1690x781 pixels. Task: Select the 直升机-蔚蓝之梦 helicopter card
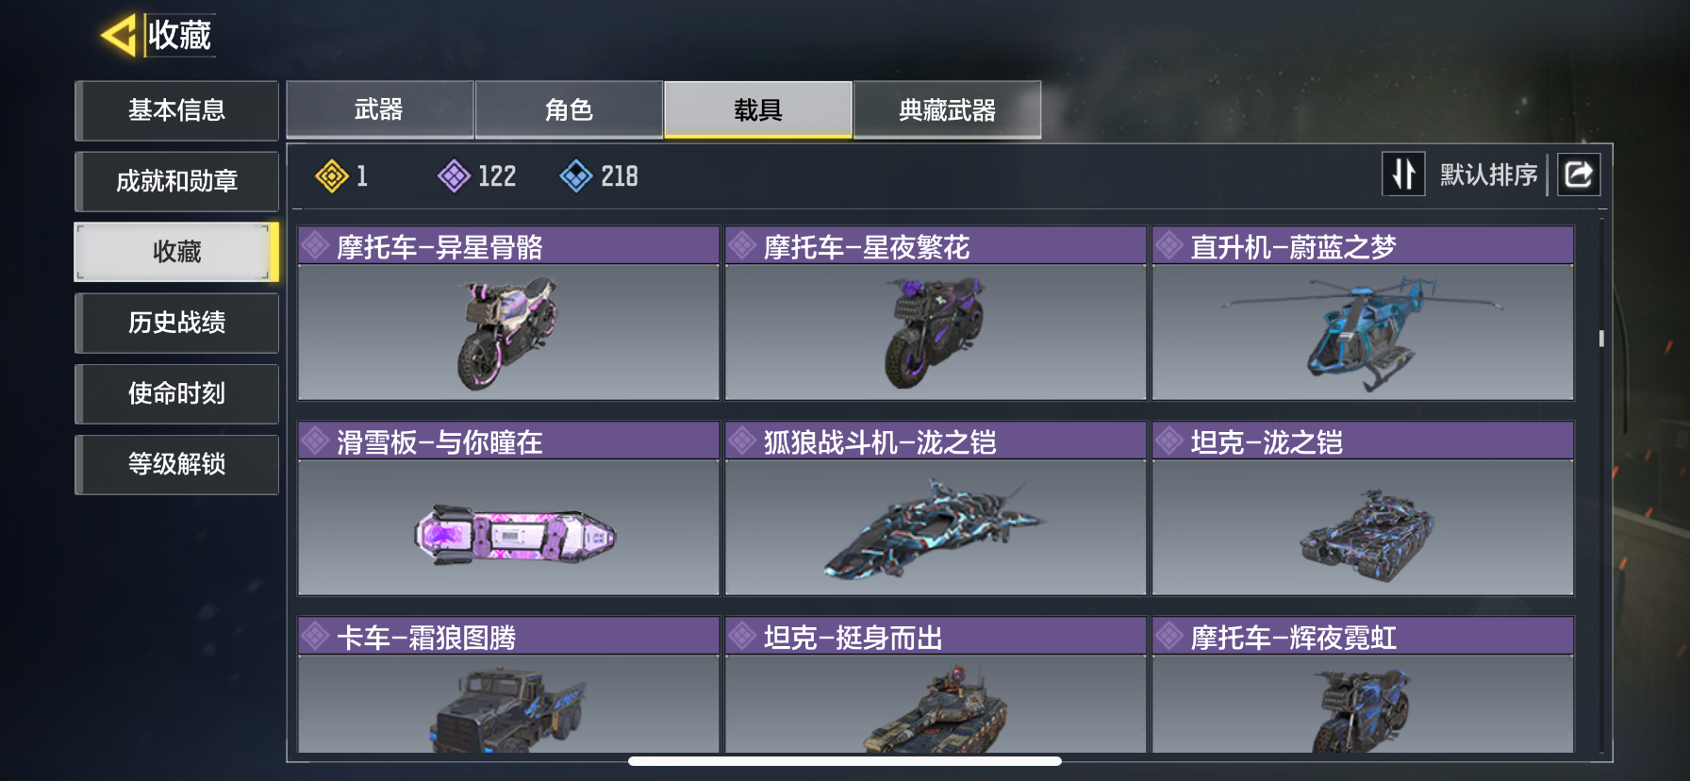[1363, 313]
